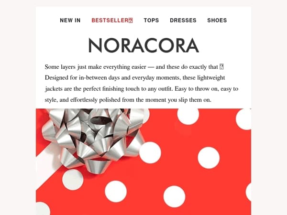287x215 pixels.
Task: Click the line beginning 'Designed for in-between days'
Action: click(x=135, y=78)
